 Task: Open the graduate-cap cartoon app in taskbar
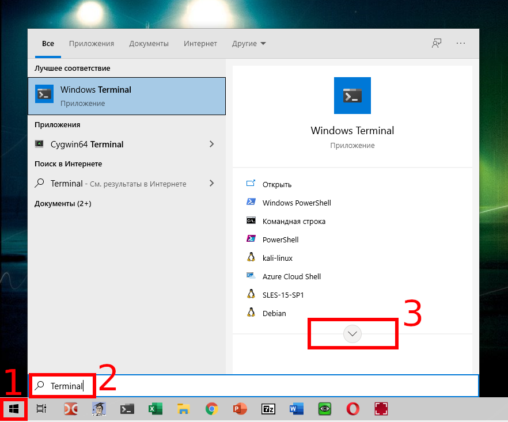99,409
